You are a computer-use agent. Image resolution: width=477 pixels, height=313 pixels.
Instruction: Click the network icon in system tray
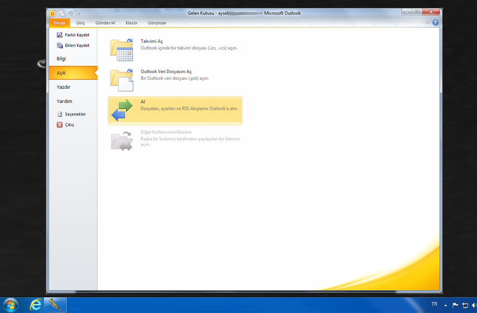click(x=465, y=305)
